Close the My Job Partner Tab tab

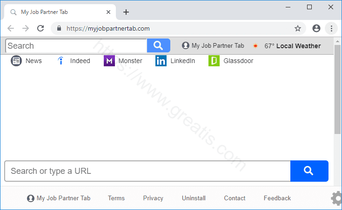(x=108, y=12)
